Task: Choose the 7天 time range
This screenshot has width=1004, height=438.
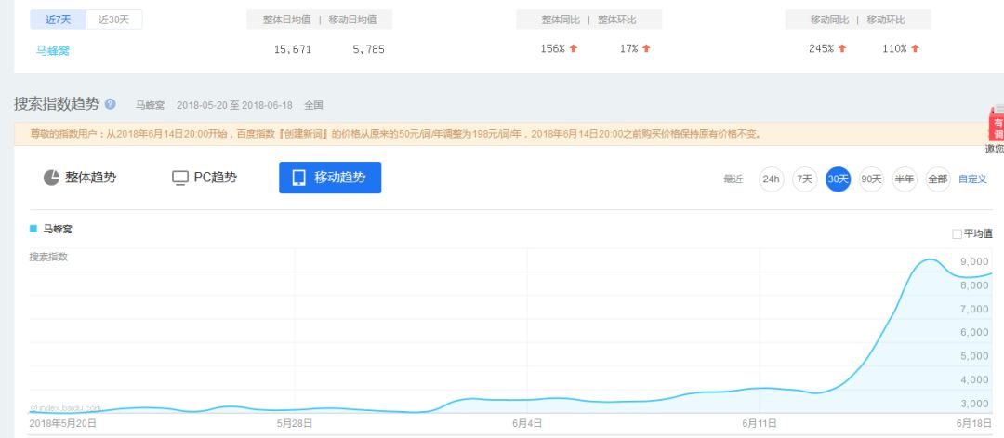Action: (804, 179)
